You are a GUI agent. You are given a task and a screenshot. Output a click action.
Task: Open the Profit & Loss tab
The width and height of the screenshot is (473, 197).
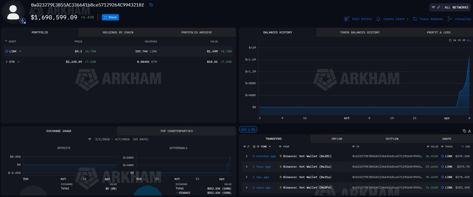click(x=438, y=32)
